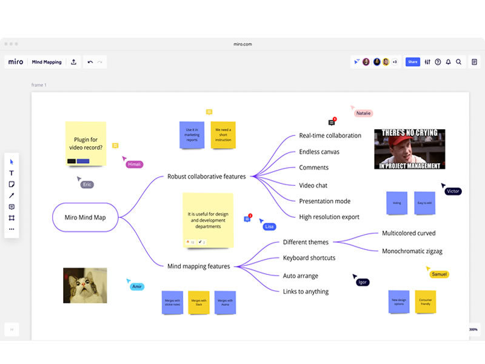
Task: Click the Export board upload icon
Action: coord(73,62)
